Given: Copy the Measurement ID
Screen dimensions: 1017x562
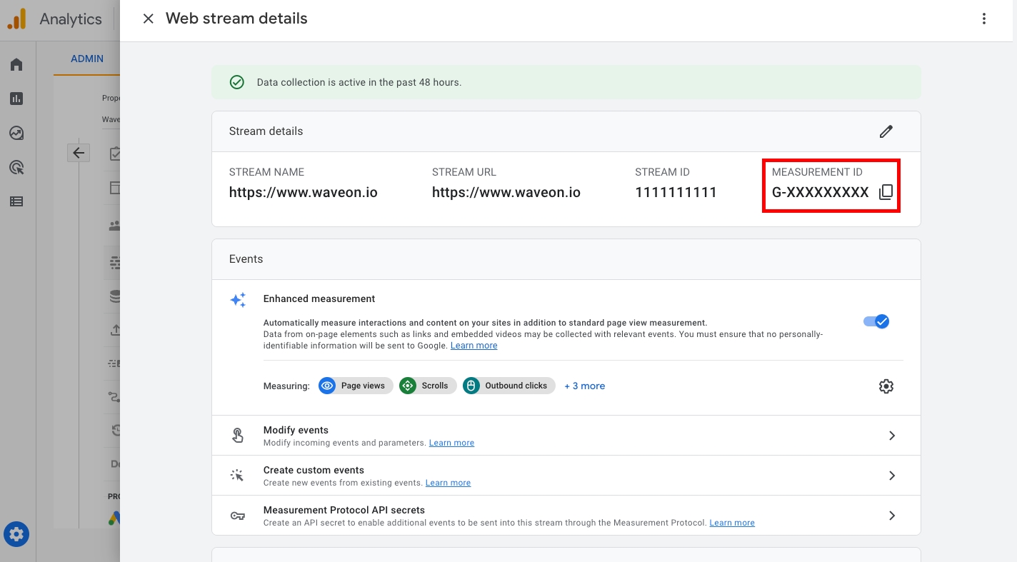Looking at the screenshot, I should point(886,192).
